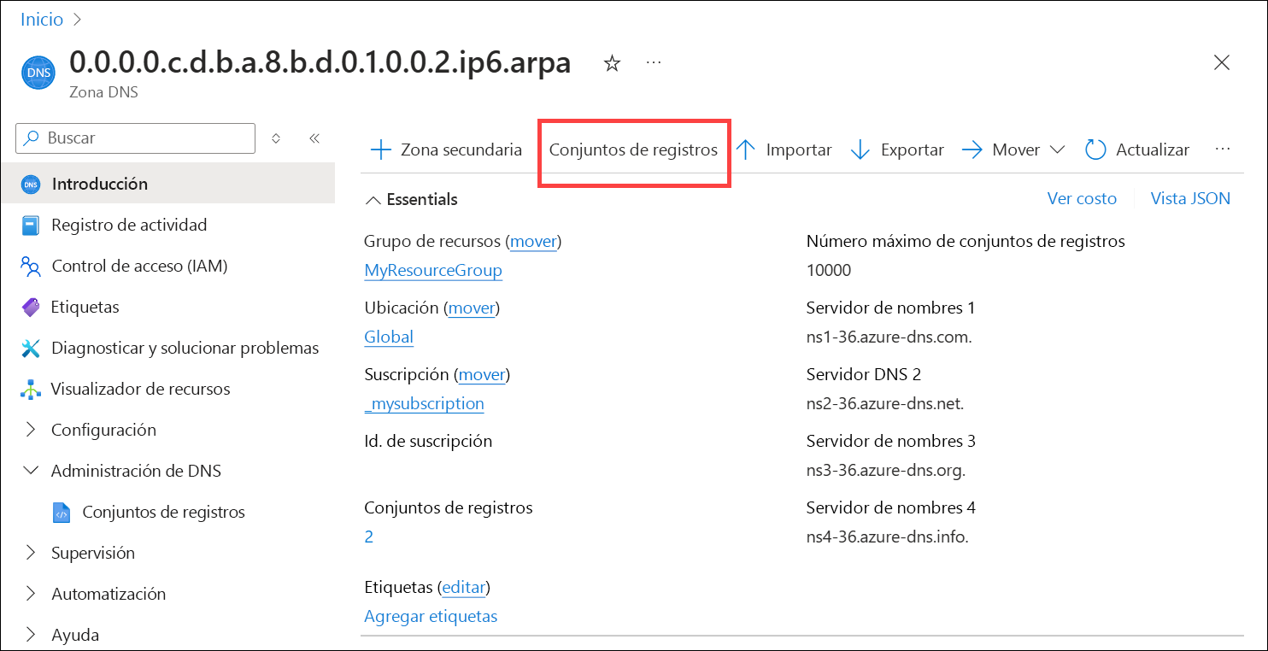Click the Exportar down-arrow icon
The width and height of the screenshot is (1268, 651).
click(x=860, y=150)
